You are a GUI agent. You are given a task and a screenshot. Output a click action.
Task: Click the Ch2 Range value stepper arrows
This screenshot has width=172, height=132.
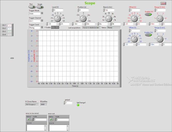[155, 31]
